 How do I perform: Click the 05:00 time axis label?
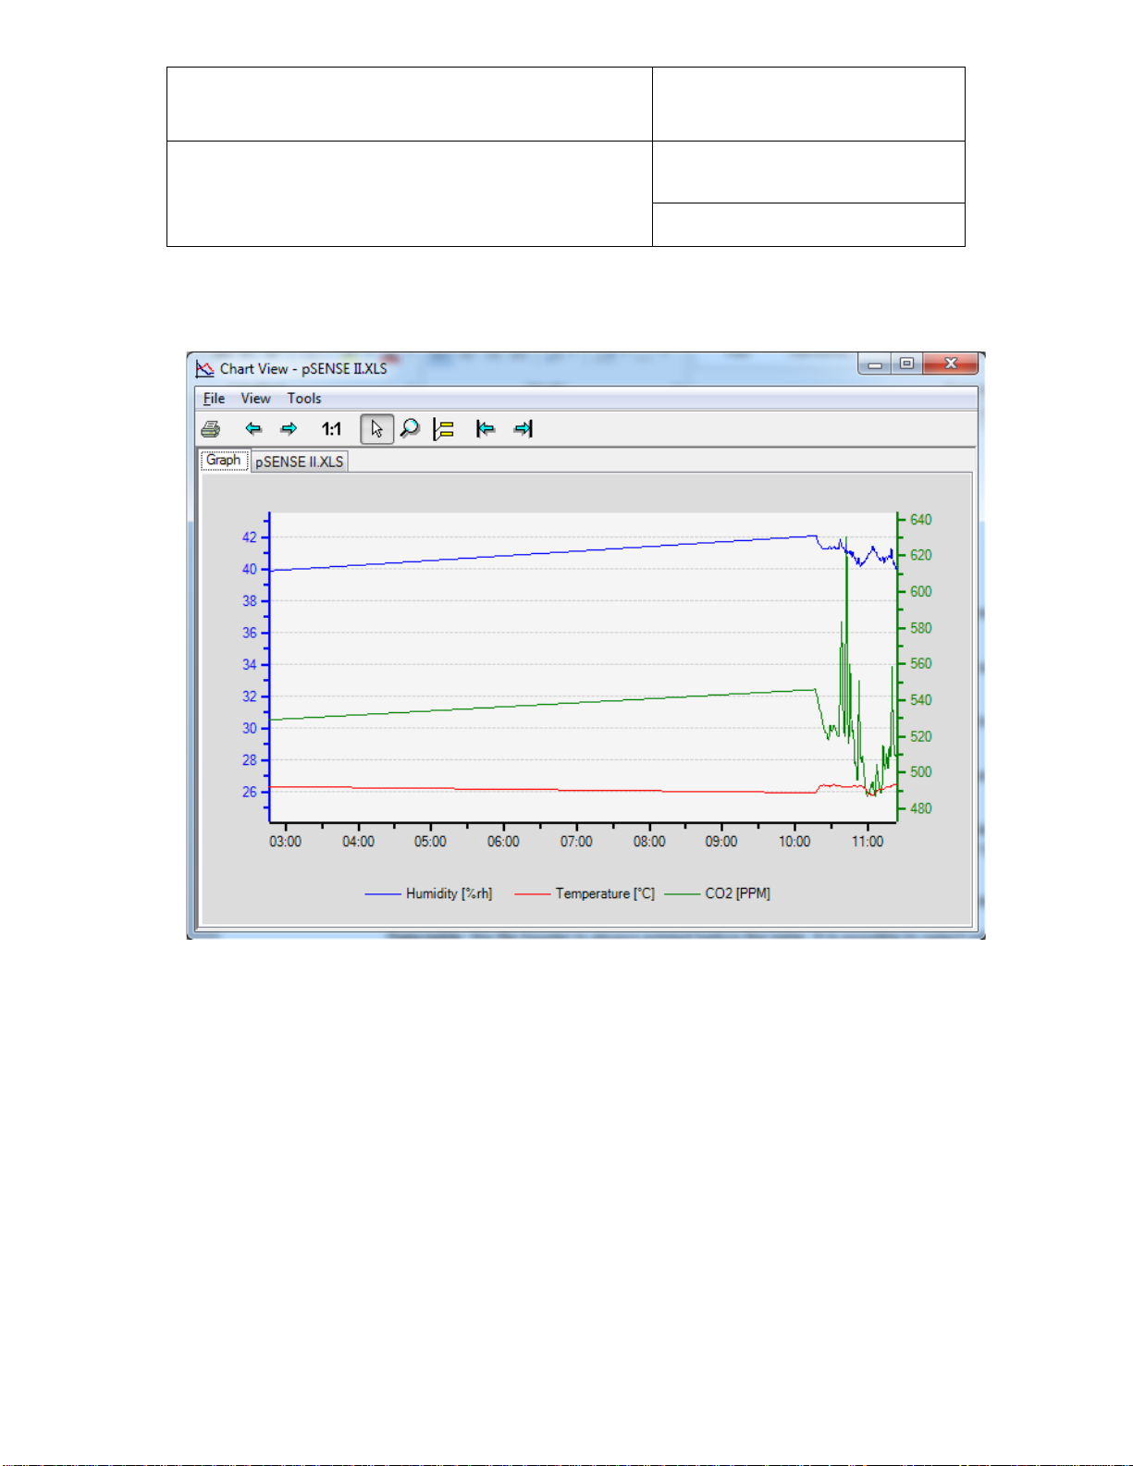point(430,842)
